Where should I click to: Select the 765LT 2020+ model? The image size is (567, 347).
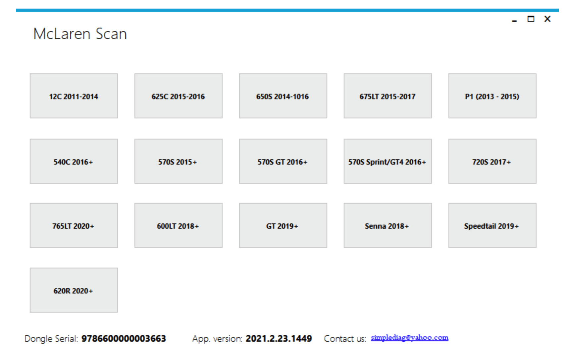click(74, 225)
